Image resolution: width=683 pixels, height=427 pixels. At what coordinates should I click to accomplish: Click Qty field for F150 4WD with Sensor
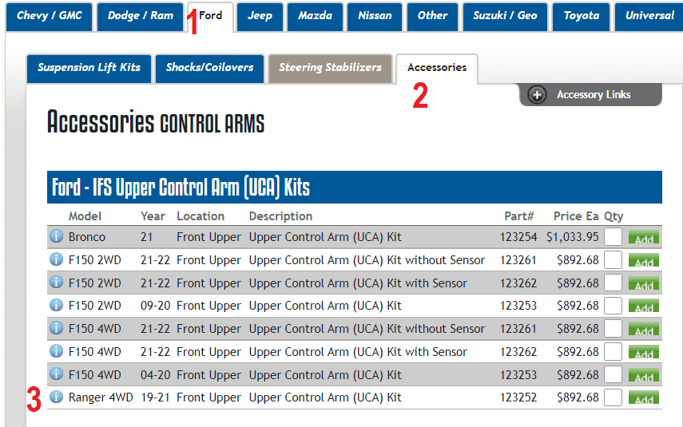coord(613,352)
